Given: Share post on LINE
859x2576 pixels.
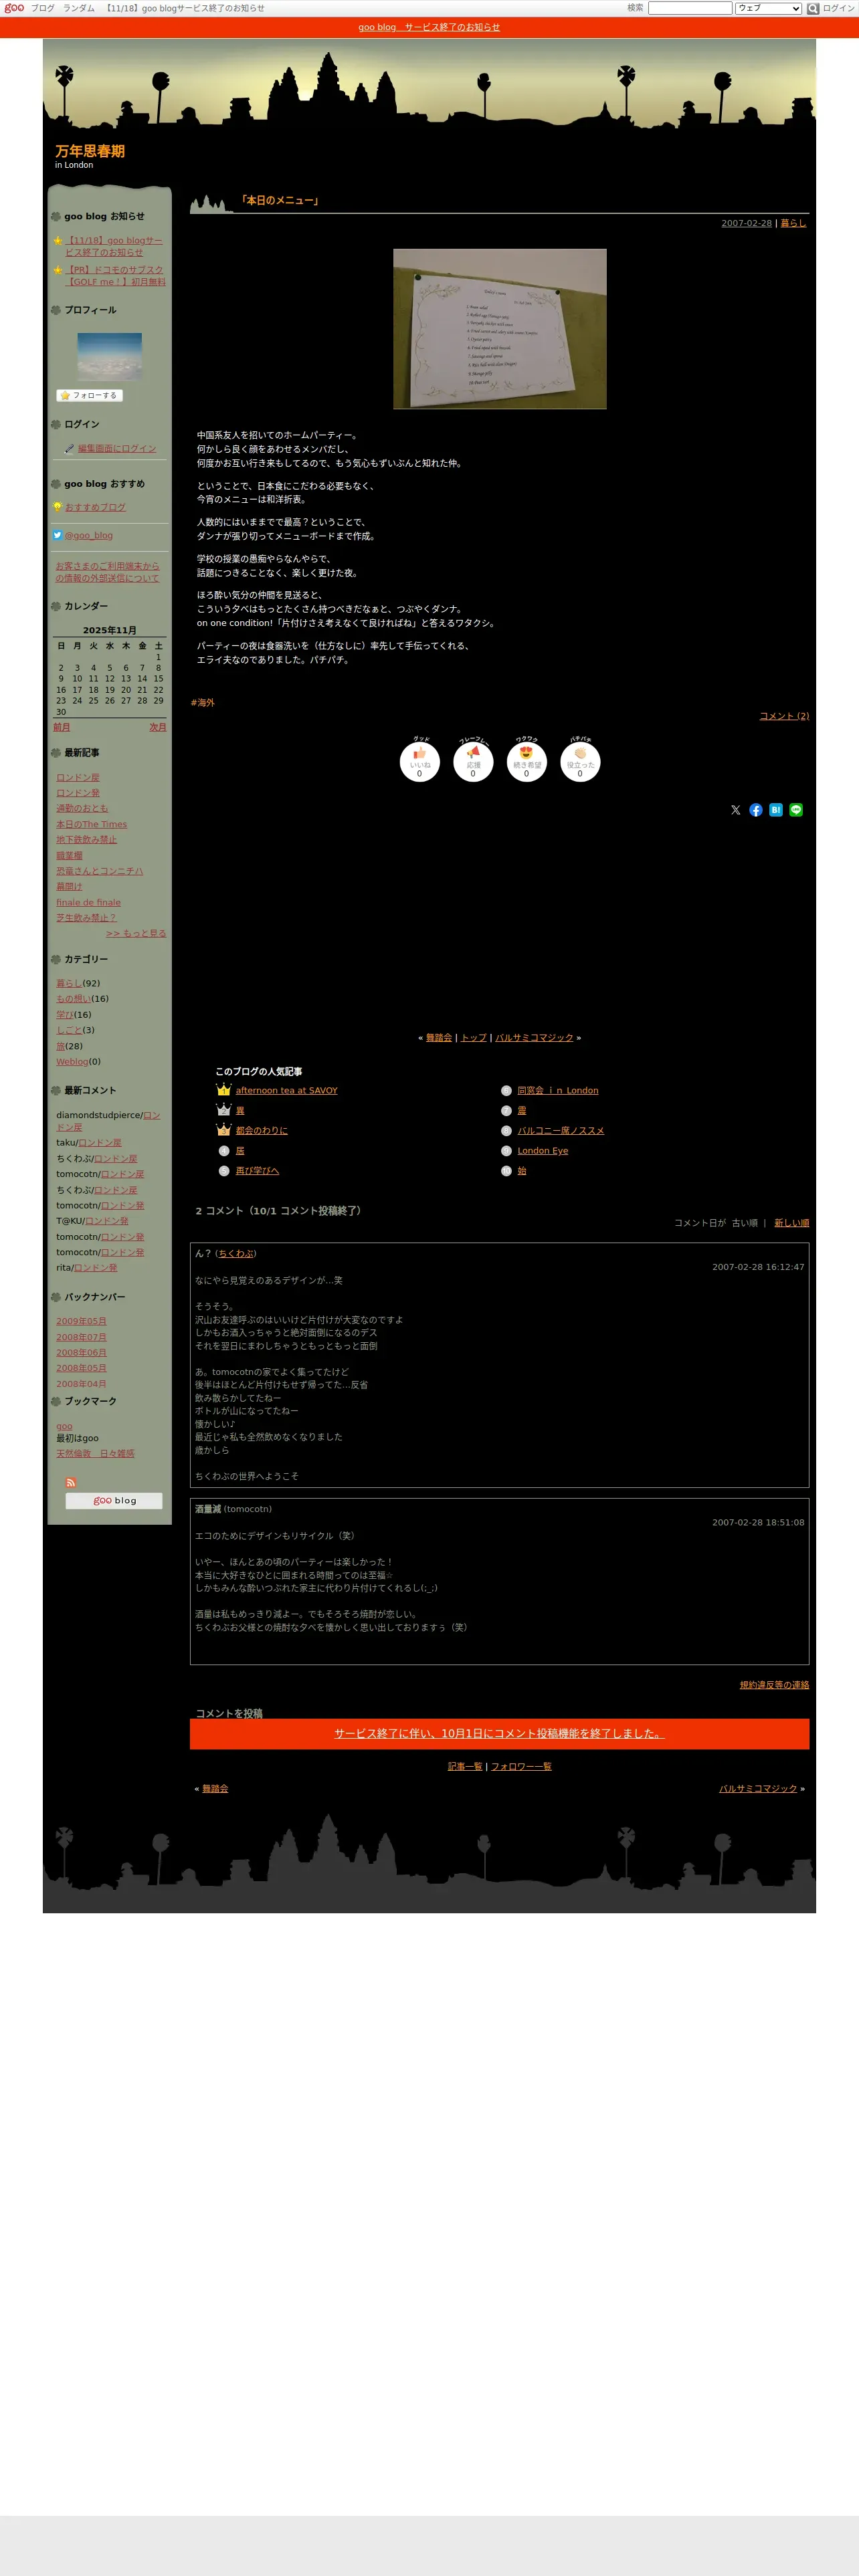Looking at the screenshot, I should coord(796,810).
